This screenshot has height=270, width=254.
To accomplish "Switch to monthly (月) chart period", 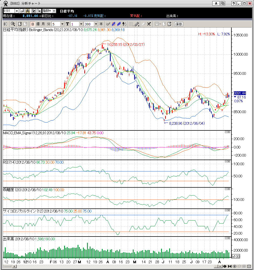I will tap(43, 24).
